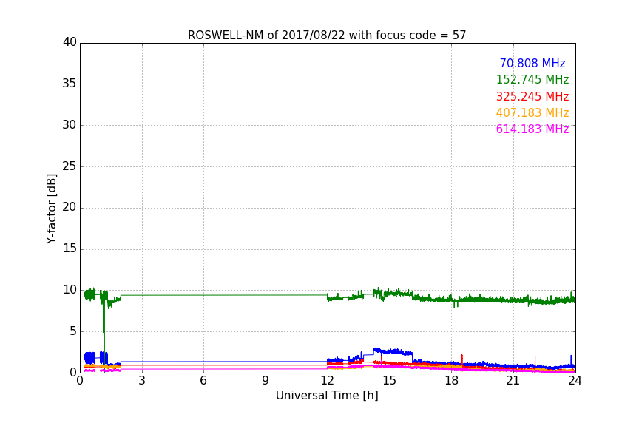Click the x-axis tick label '9'

click(x=266, y=381)
